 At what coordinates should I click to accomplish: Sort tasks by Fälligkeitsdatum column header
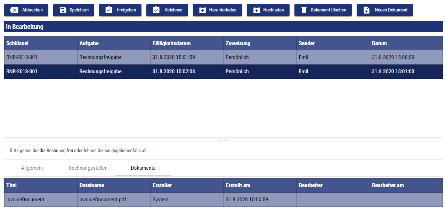pos(172,43)
